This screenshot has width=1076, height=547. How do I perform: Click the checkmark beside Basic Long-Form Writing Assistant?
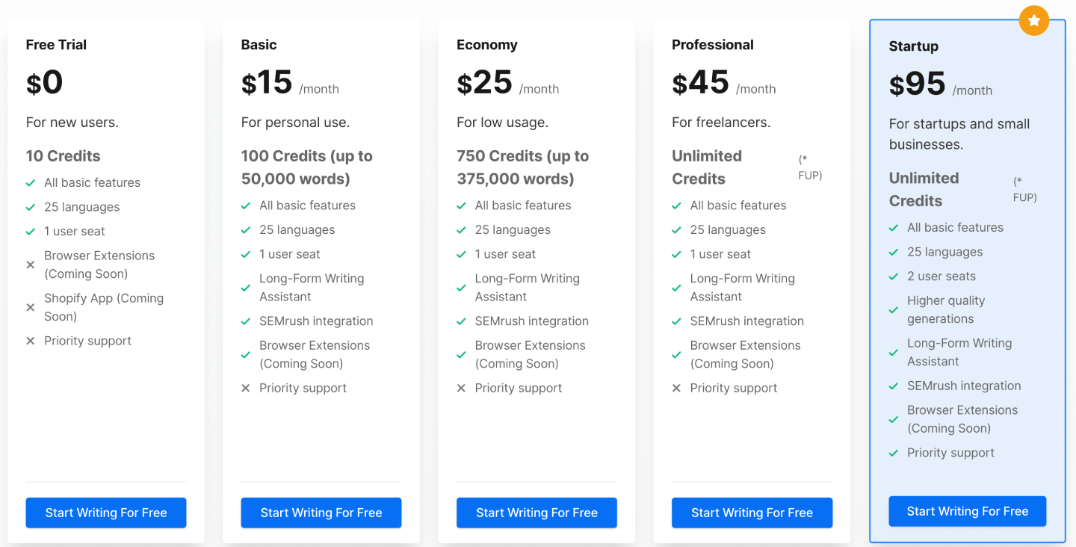[246, 288]
